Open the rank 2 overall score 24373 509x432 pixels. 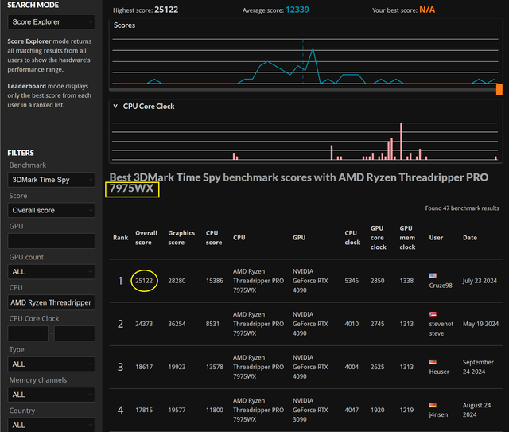coord(144,324)
